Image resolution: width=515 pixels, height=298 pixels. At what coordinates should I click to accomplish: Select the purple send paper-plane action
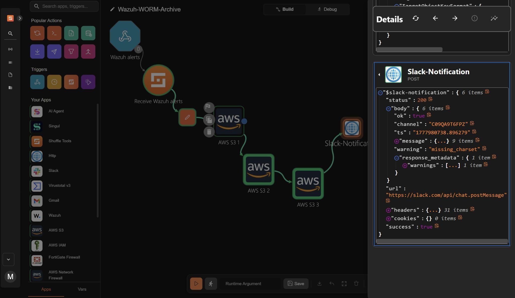[x=54, y=52]
